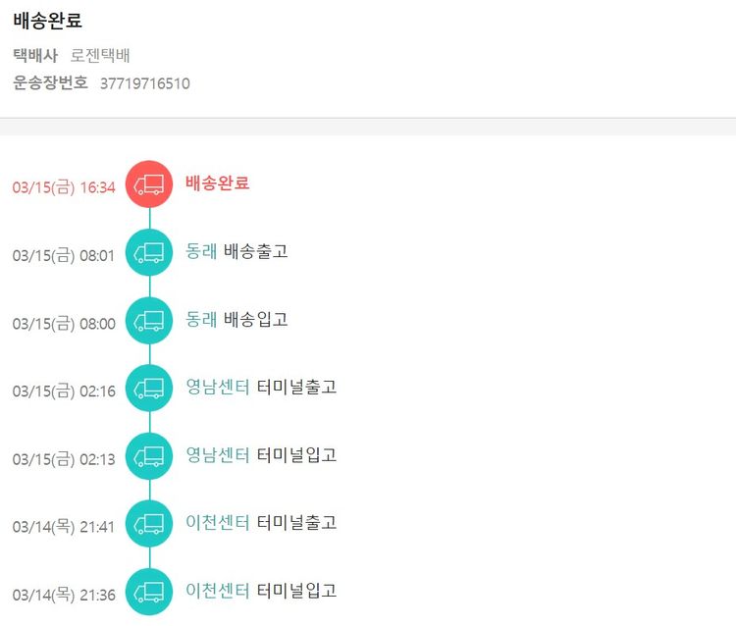Image resolution: width=736 pixels, height=626 pixels.
Task: Click the 03/14(목) 21:36 timestamp
Action: coord(64,595)
